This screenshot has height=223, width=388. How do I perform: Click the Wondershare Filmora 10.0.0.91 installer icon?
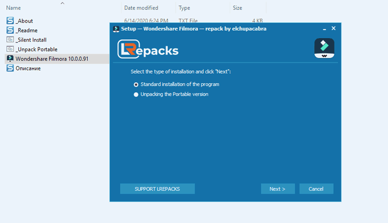tap(10, 59)
